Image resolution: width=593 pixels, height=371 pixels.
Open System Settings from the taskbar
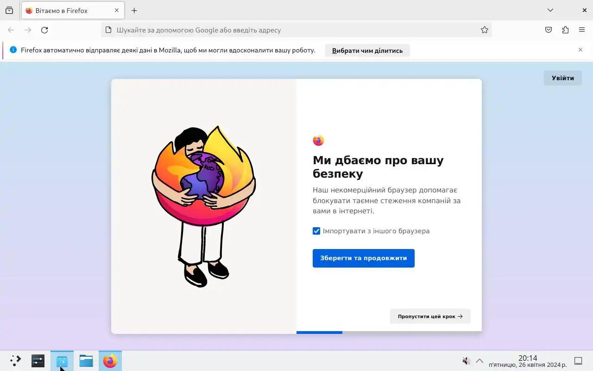pyautogui.click(x=38, y=361)
